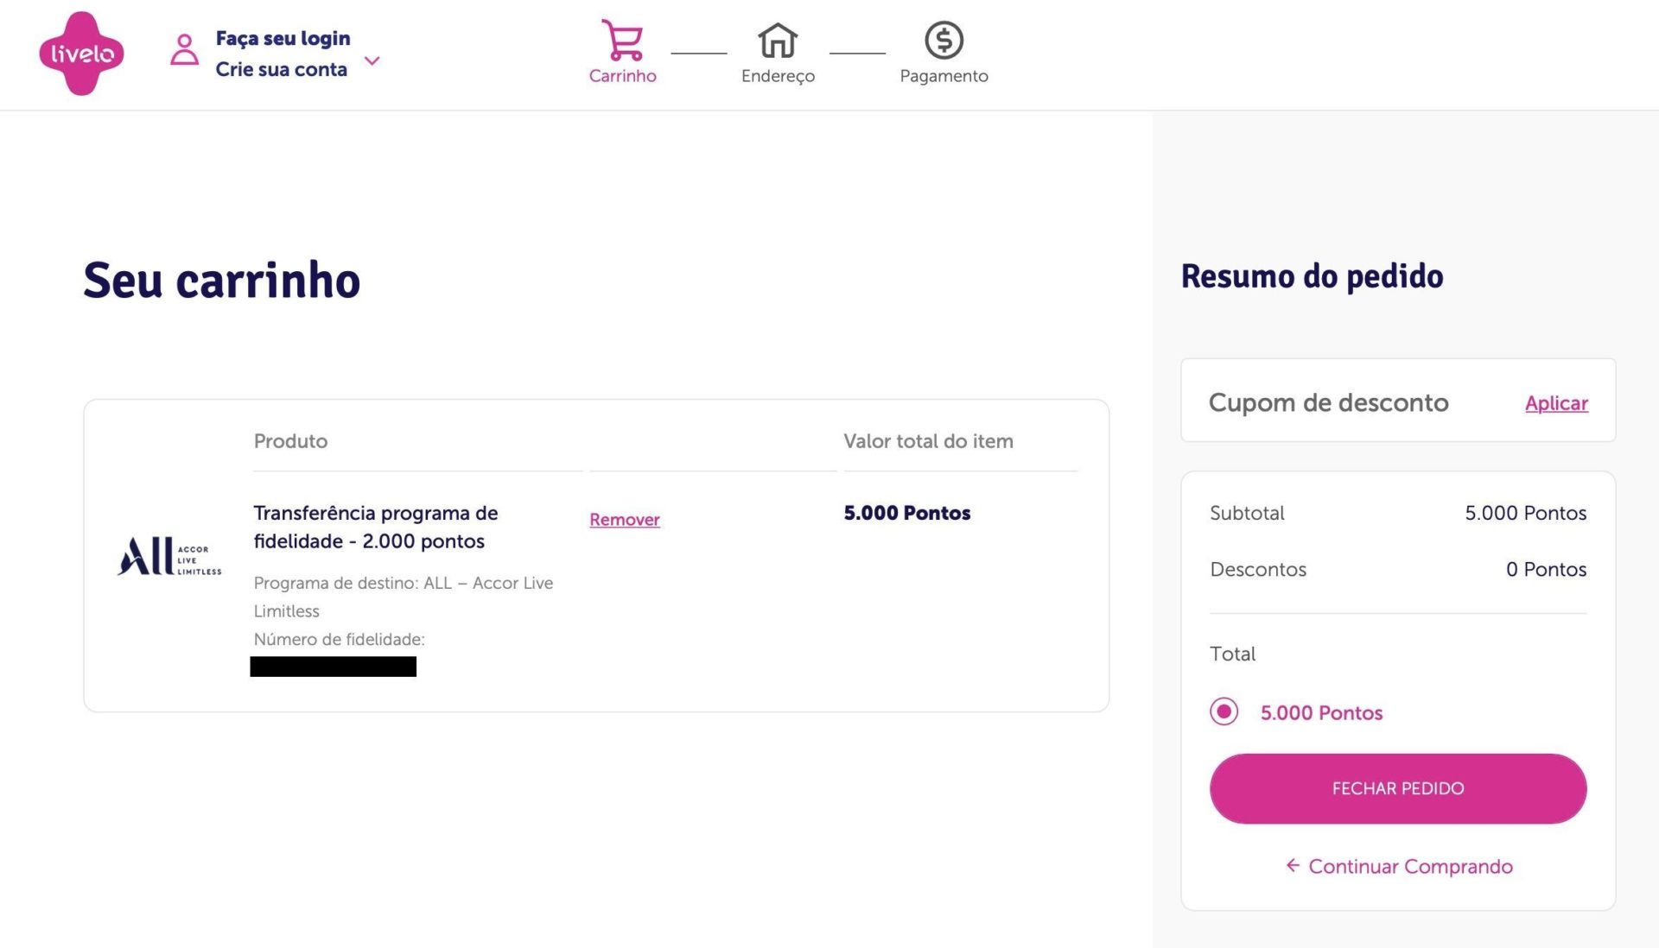Click the Transferência programa de fidelidade product title
This screenshot has width=1659, height=948.
pyautogui.click(x=376, y=527)
